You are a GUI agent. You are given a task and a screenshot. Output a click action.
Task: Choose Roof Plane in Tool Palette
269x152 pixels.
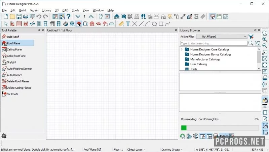(17, 43)
